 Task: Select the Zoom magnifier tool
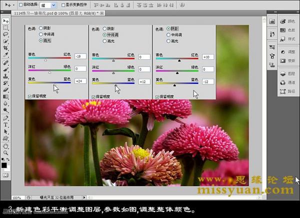point(5,152)
